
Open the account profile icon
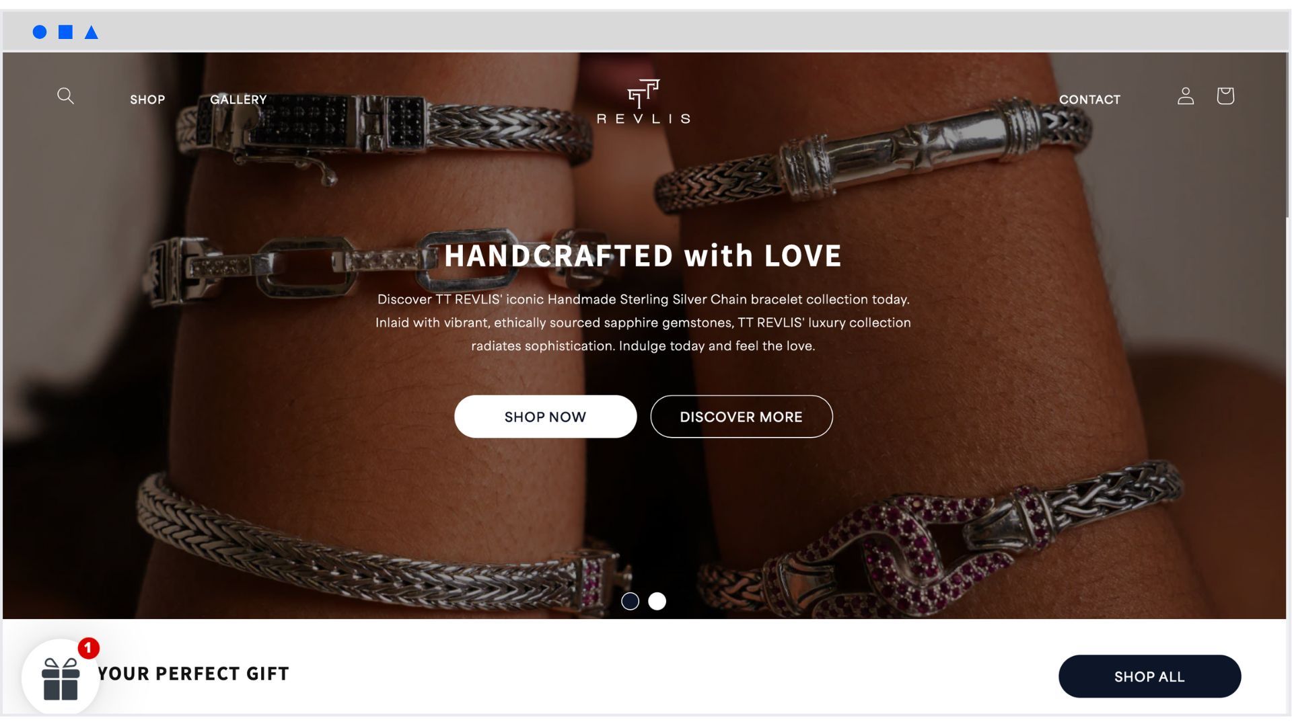(1186, 96)
